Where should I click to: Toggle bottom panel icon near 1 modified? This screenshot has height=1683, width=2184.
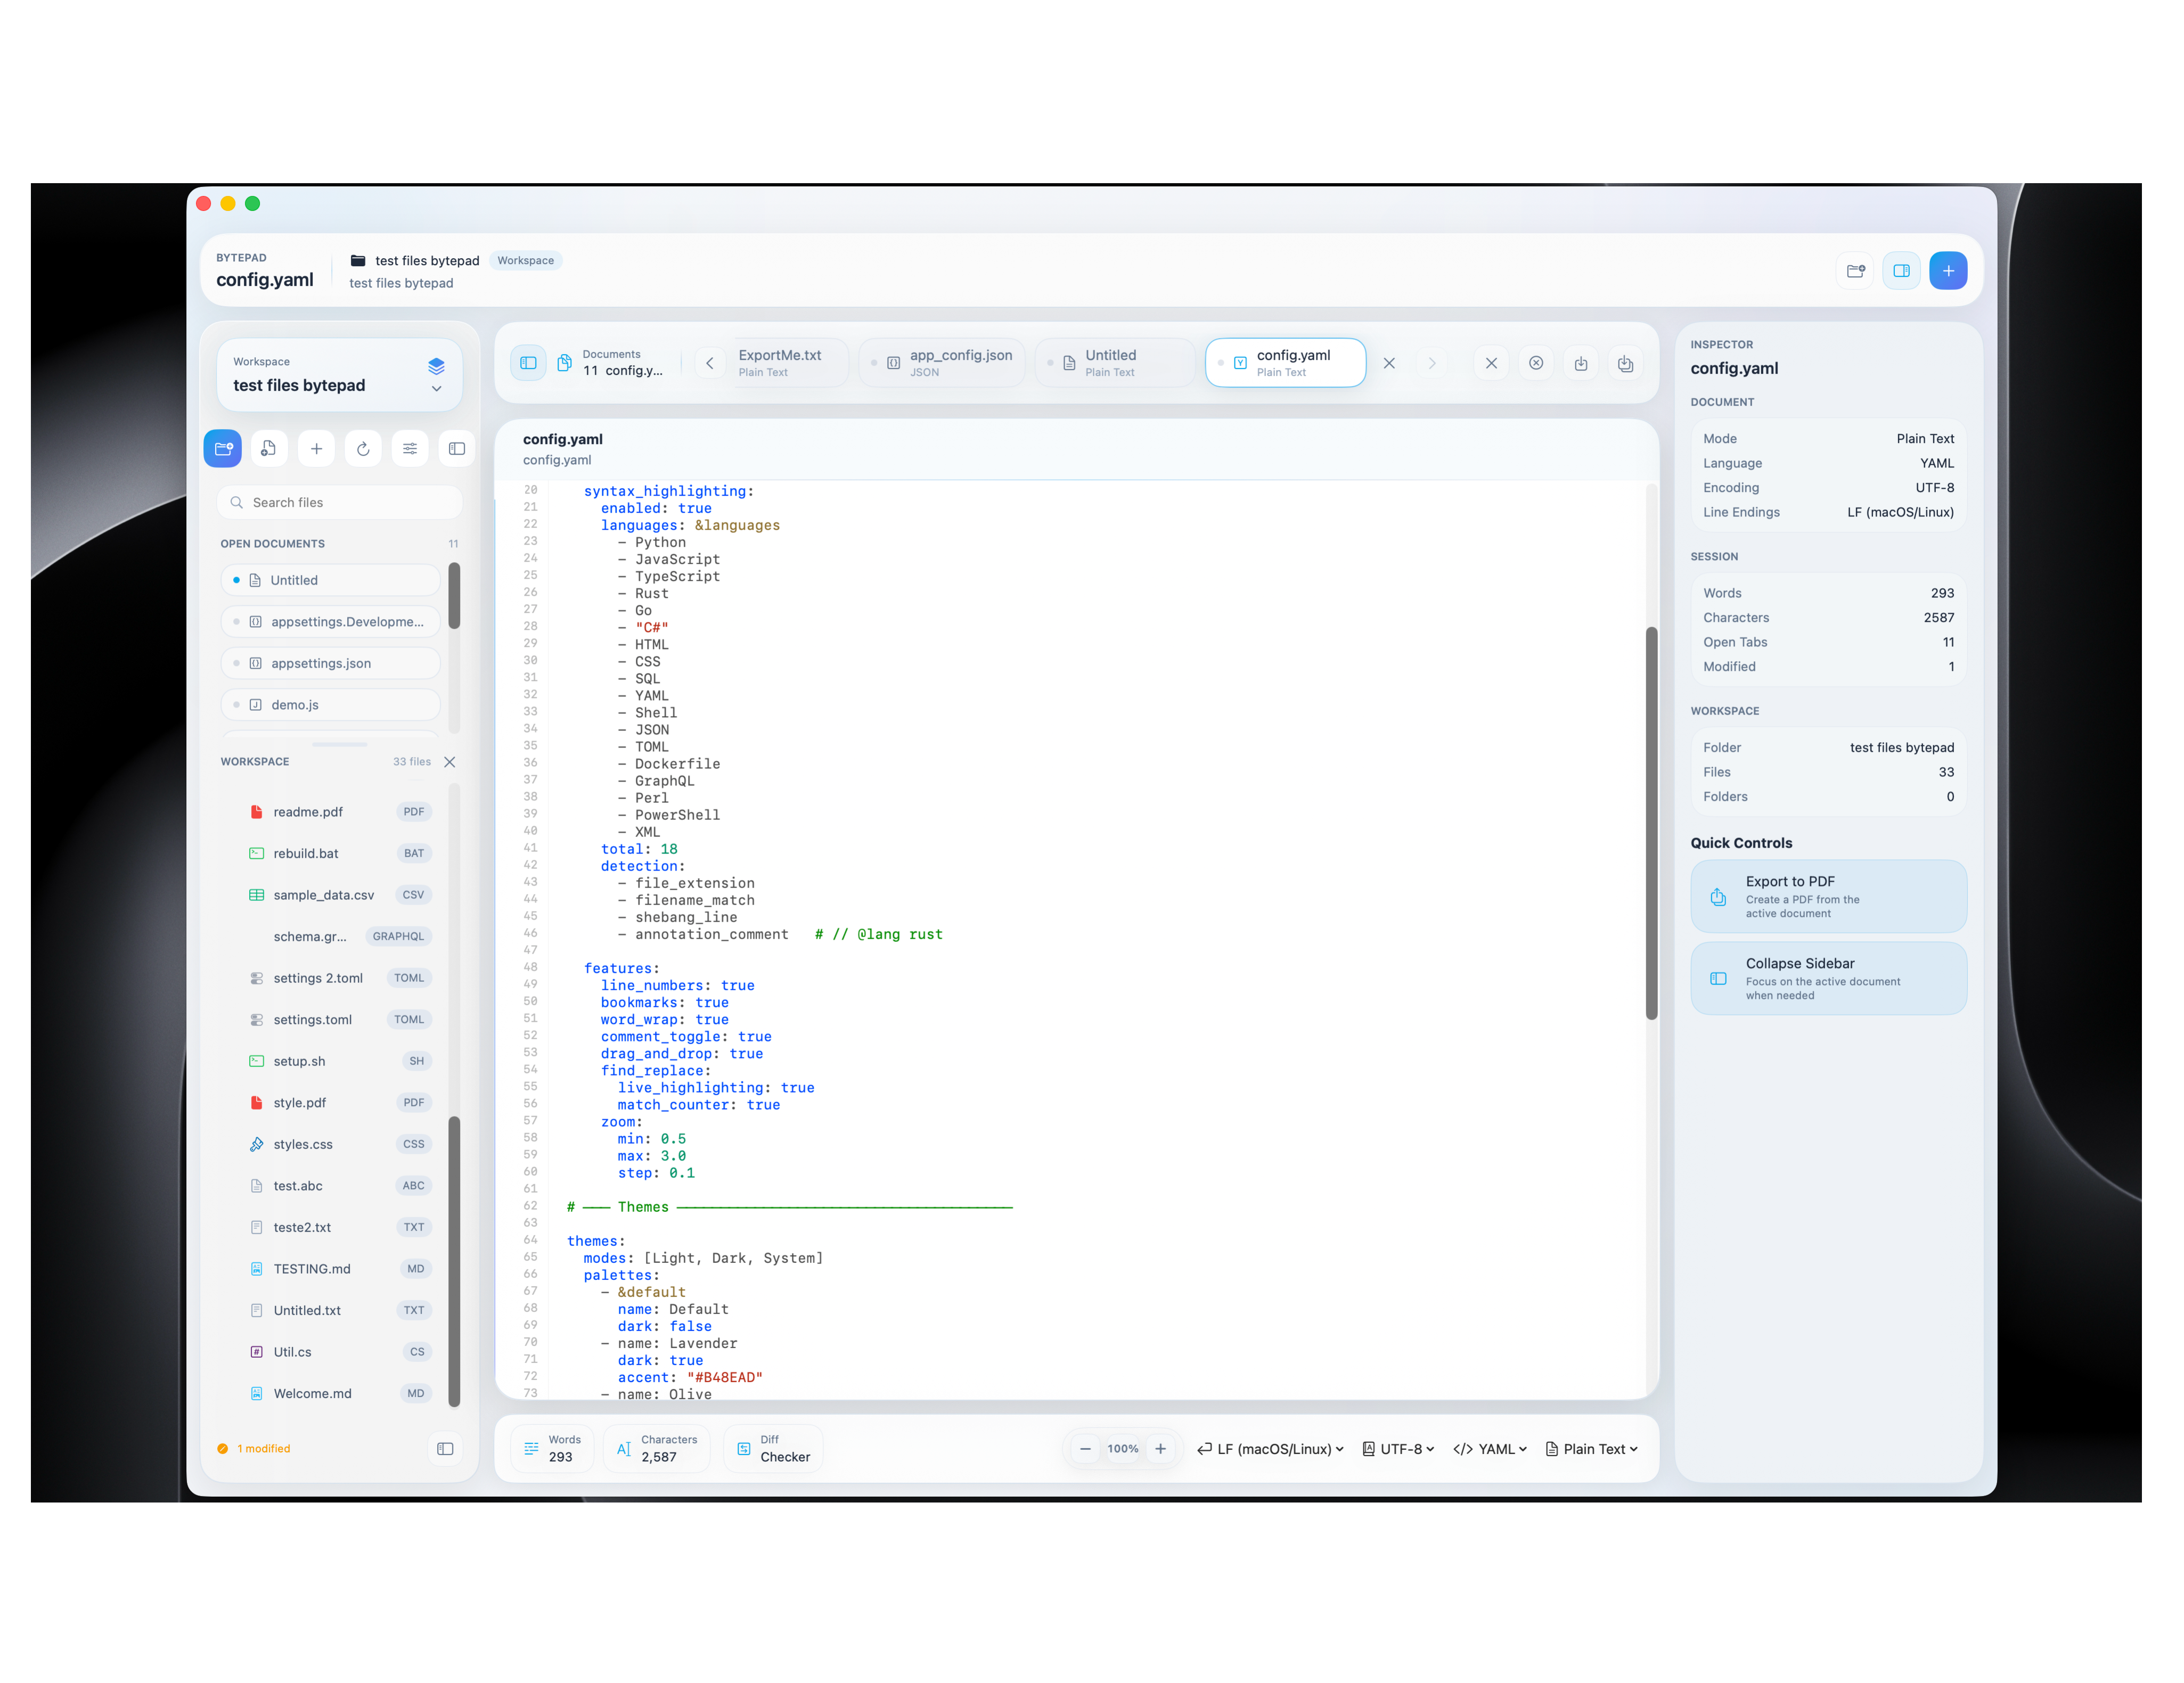coord(445,1449)
